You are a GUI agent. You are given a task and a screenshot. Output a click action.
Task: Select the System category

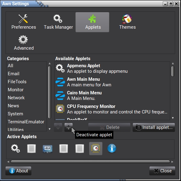click(x=27, y=114)
